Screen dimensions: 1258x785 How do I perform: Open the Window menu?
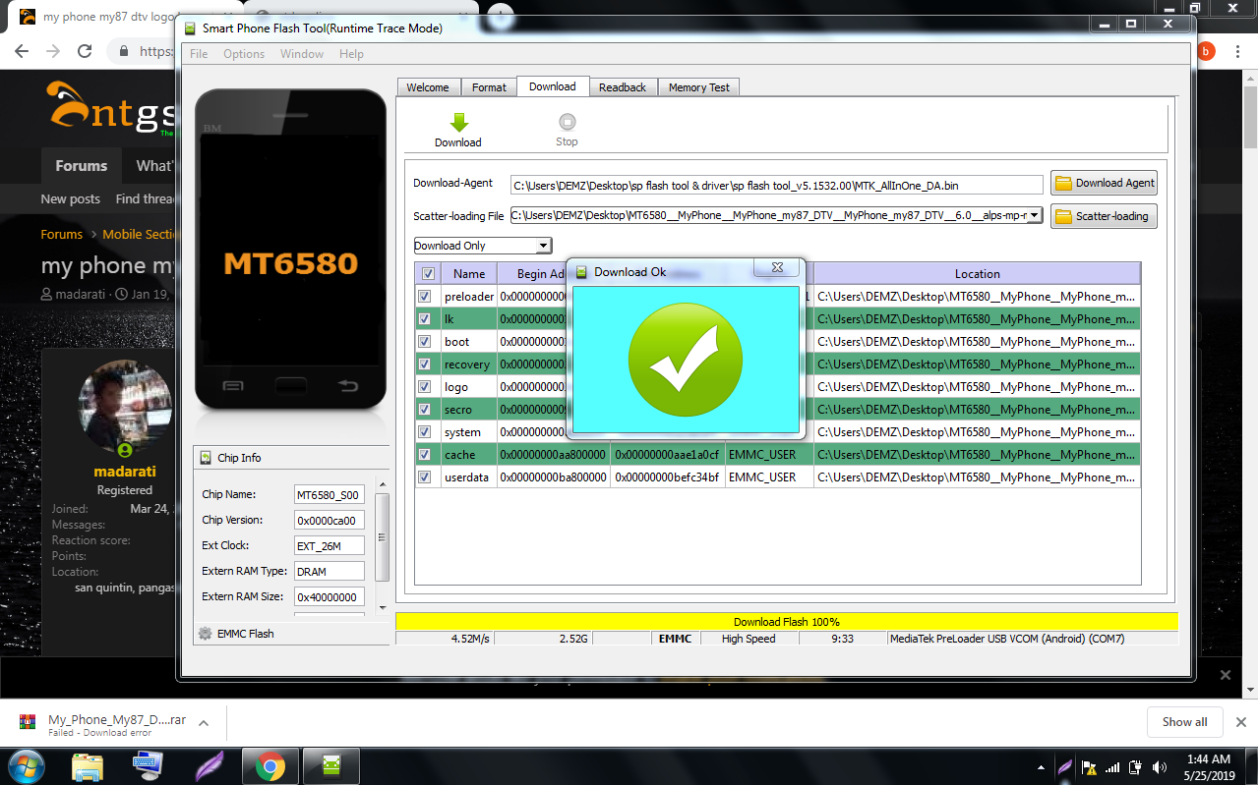(302, 54)
